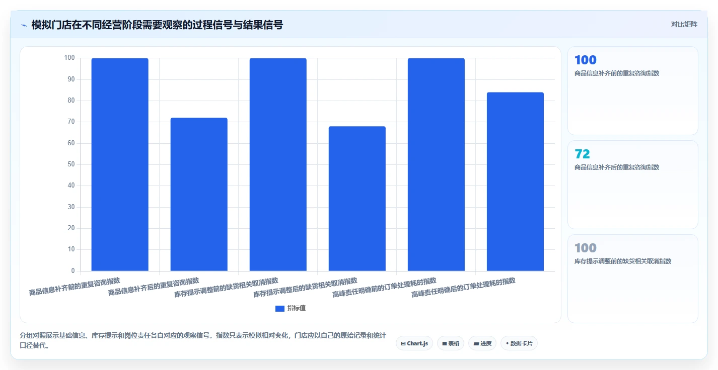Select the Chart.js tag chip
718x370 pixels.
(x=414, y=343)
